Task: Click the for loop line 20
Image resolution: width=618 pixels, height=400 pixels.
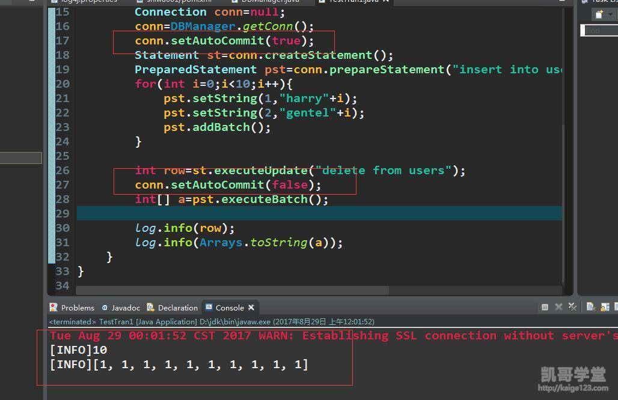Action: coord(213,84)
